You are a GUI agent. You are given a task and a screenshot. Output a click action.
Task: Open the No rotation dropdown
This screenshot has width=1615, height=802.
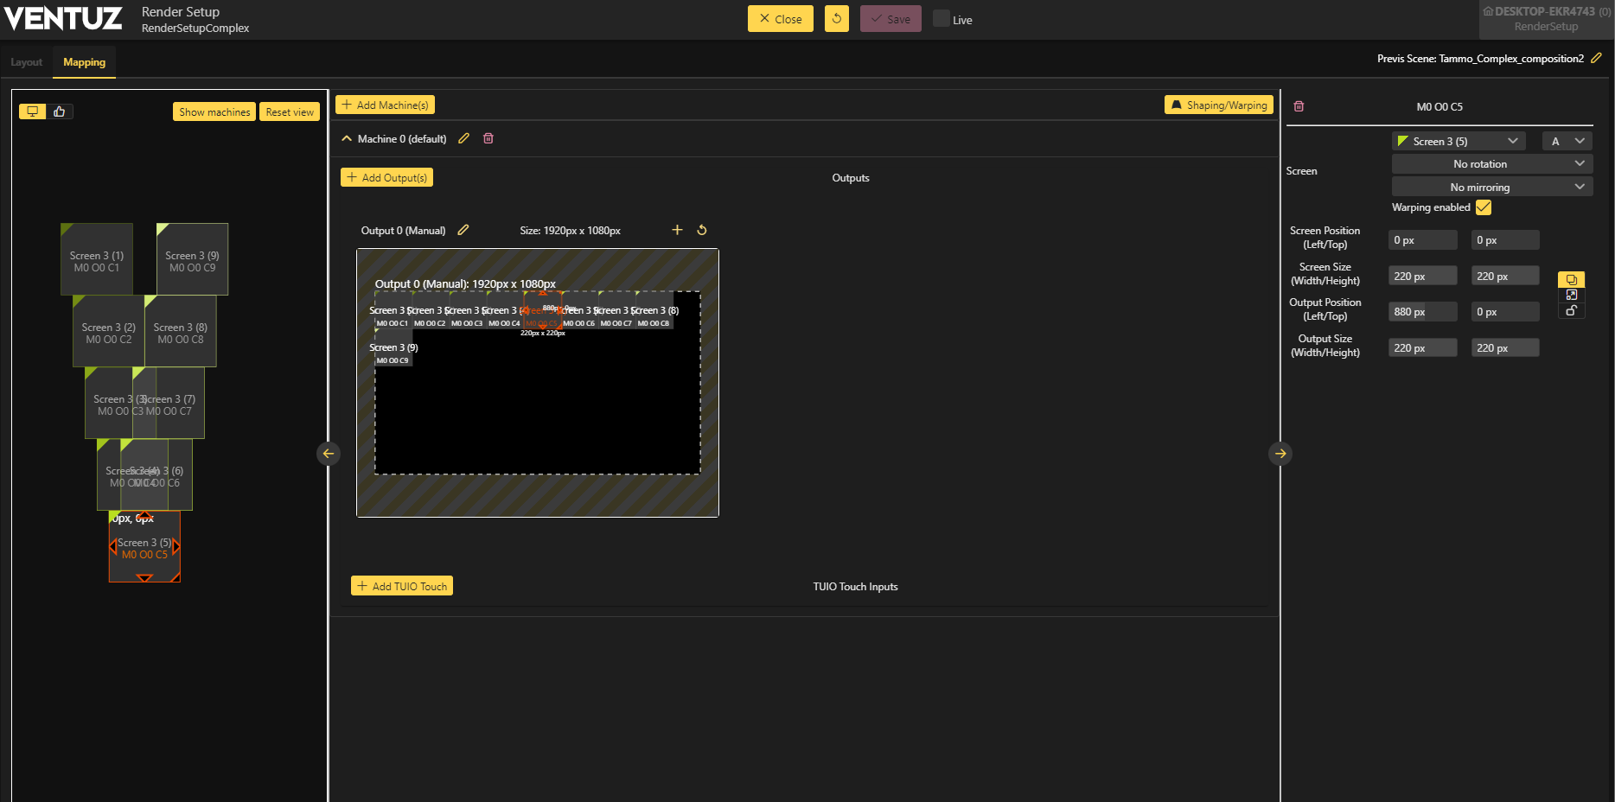[1491, 163]
